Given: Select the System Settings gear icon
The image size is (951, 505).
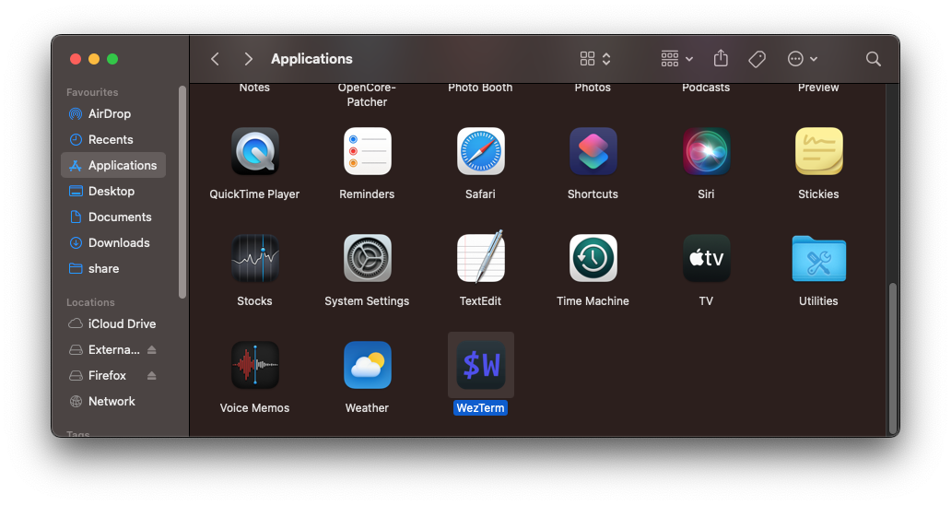Looking at the screenshot, I should [367, 259].
